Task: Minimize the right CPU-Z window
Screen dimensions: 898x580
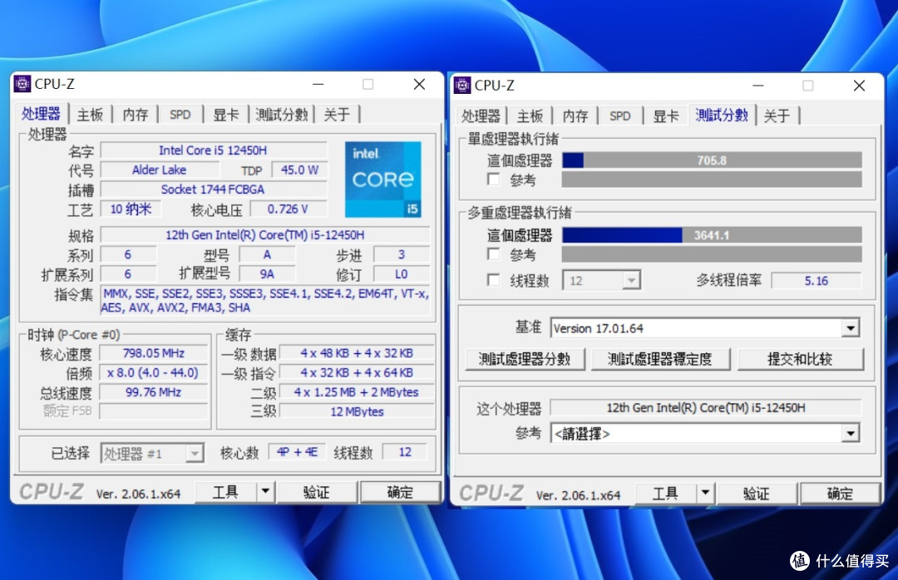Action: pos(758,86)
